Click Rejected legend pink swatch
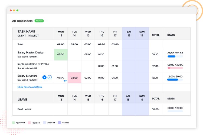The height and width of the screenshot is (135, 203). [29, 123]
